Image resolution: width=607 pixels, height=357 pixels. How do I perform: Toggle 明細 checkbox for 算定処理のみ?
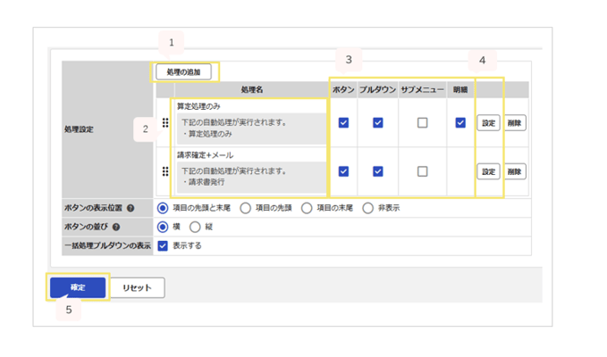pos(460,123)
